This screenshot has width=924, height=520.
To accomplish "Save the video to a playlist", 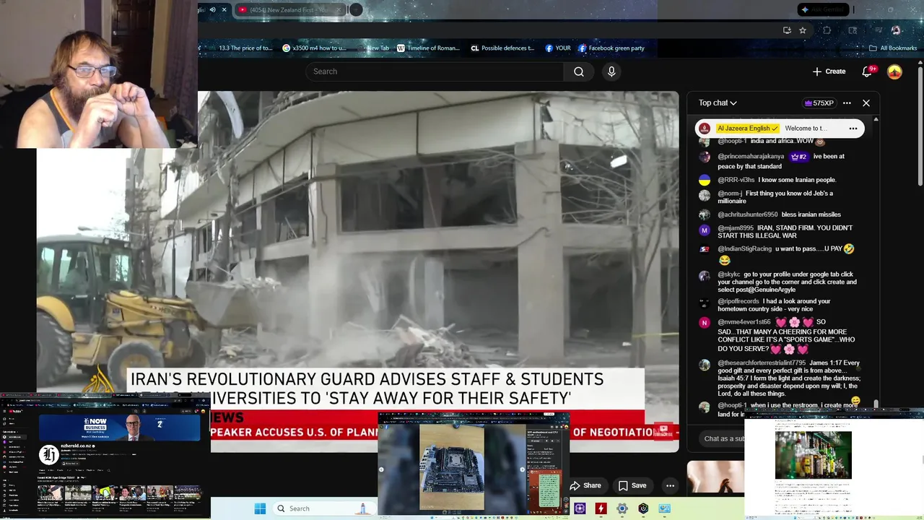I will pyautogui.click(x=632, y=485).
